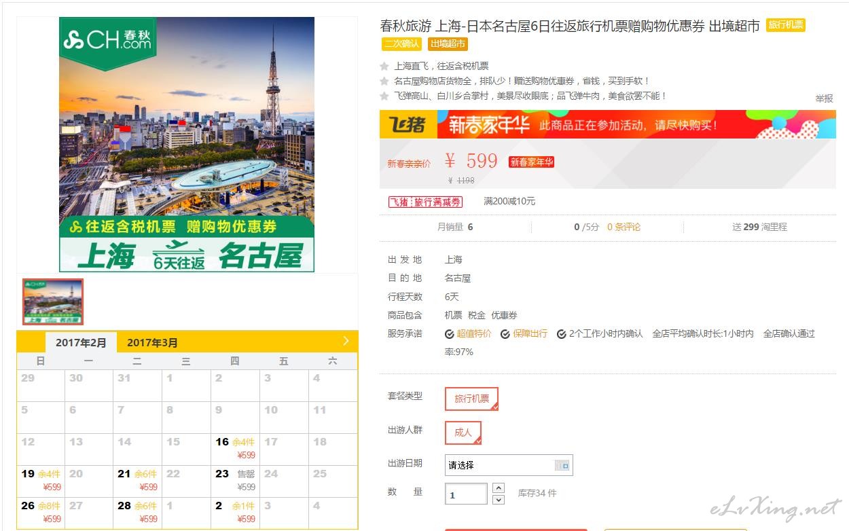Click the quantity input field

click(466, 494)
